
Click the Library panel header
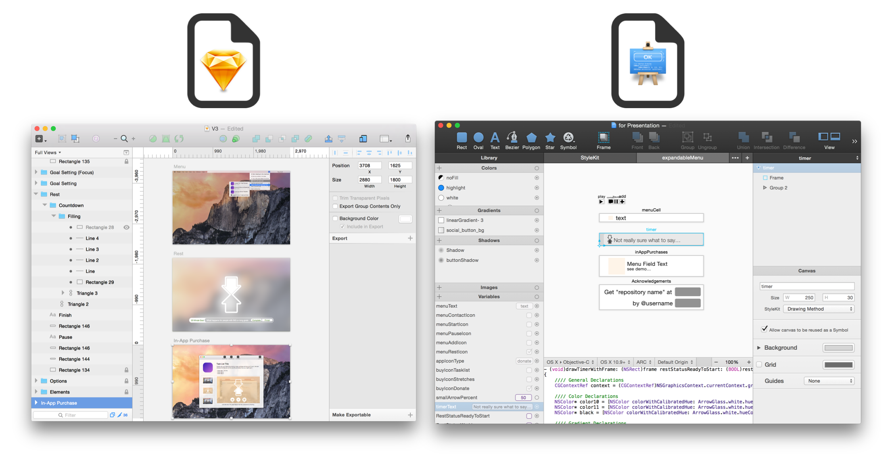click(x=489, y=158)
